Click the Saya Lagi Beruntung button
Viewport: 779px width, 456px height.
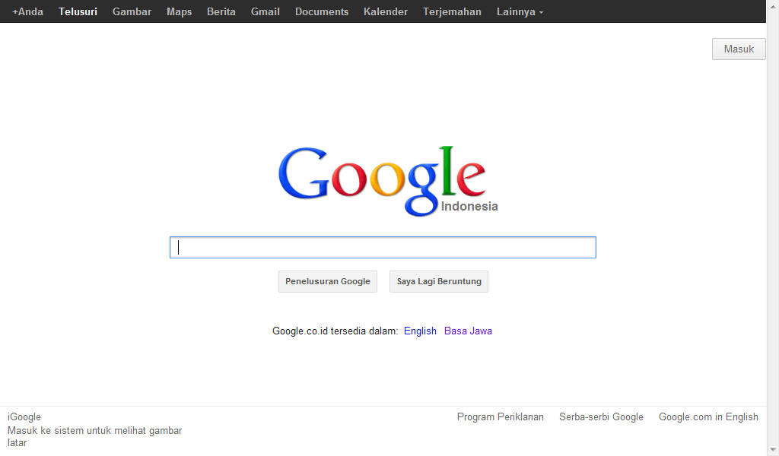click(x=439, y=281)
